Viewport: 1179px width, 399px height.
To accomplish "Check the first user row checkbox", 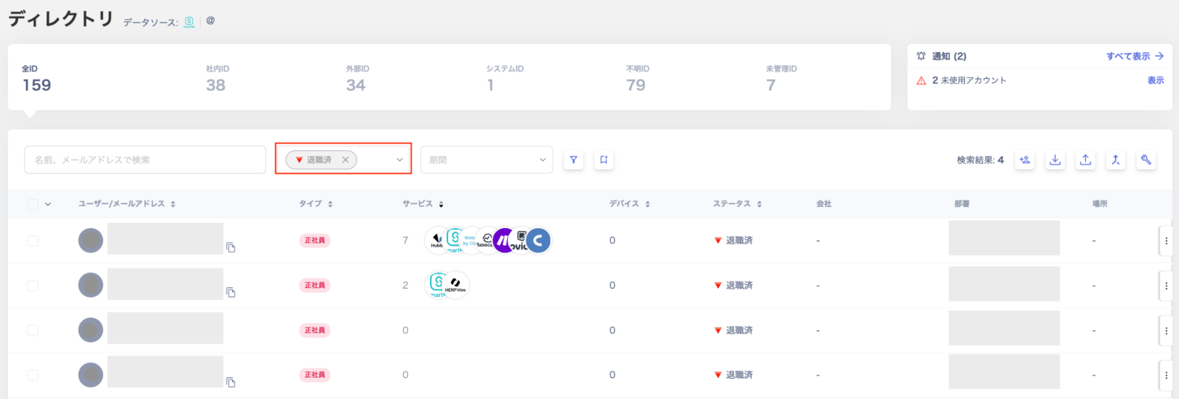I will (x=33, y=241).
